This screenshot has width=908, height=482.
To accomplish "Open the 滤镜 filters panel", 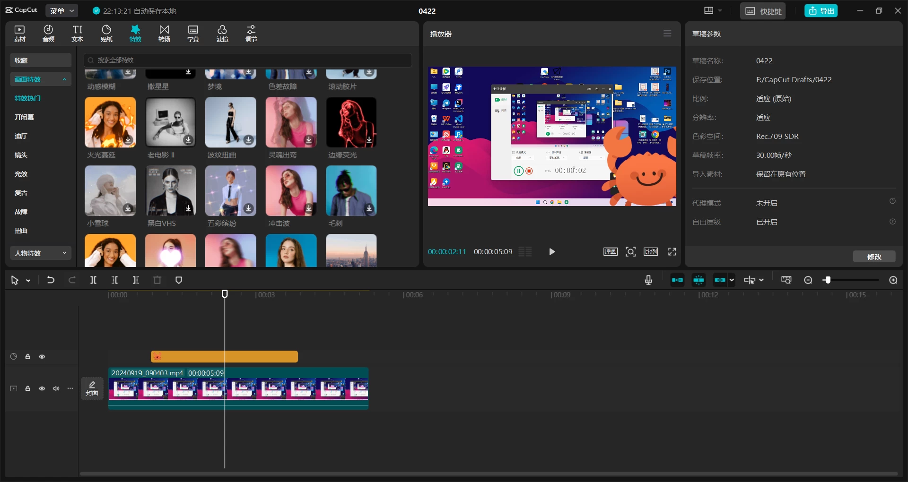I will coord(222,34).
